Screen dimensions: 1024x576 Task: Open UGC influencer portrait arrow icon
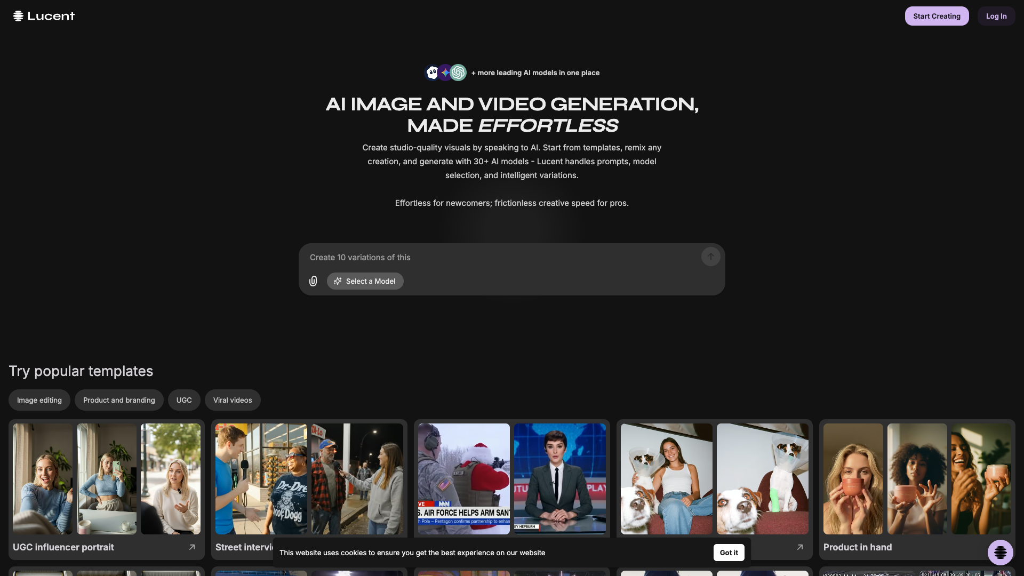[192, 547]
